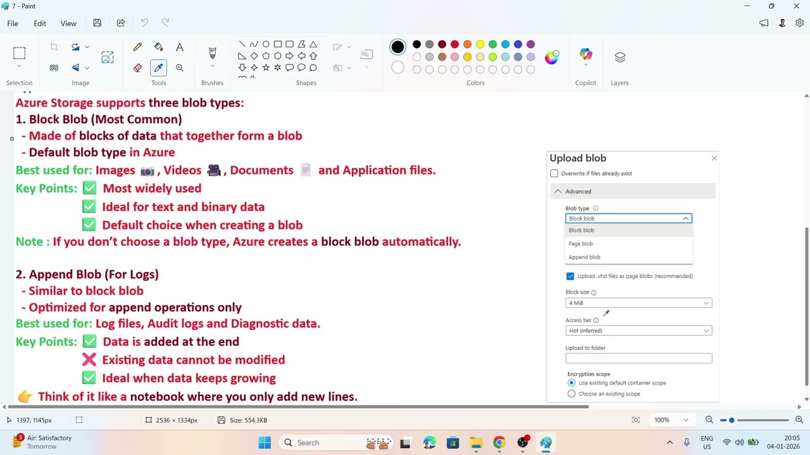
Task: Open the zoom level 100% dropdown
Action: point(686,420)
